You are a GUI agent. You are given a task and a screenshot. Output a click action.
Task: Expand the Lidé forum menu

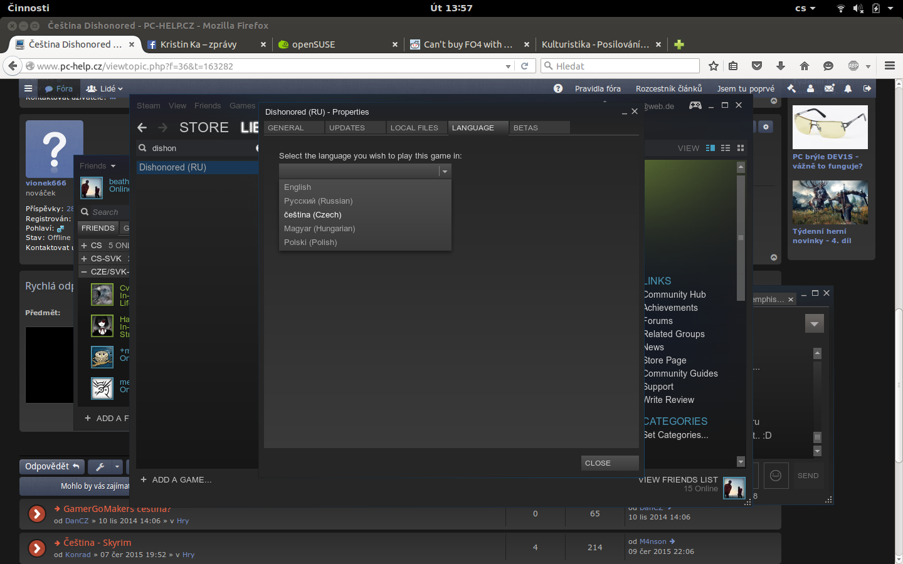(x=104, y=88)
